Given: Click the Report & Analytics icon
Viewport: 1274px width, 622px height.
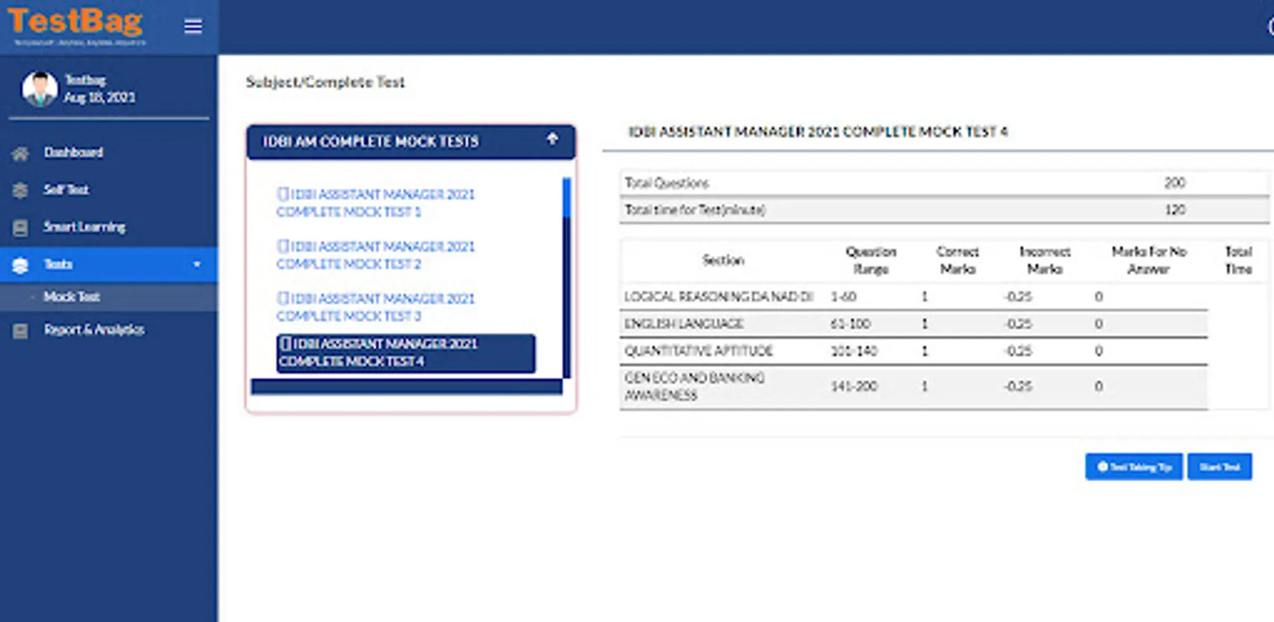Looking at the screenshot, I should (21, 331).
